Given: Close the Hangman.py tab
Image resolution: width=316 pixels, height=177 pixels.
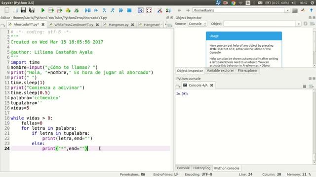Looking at the screenshot, I should click(132, 25).
